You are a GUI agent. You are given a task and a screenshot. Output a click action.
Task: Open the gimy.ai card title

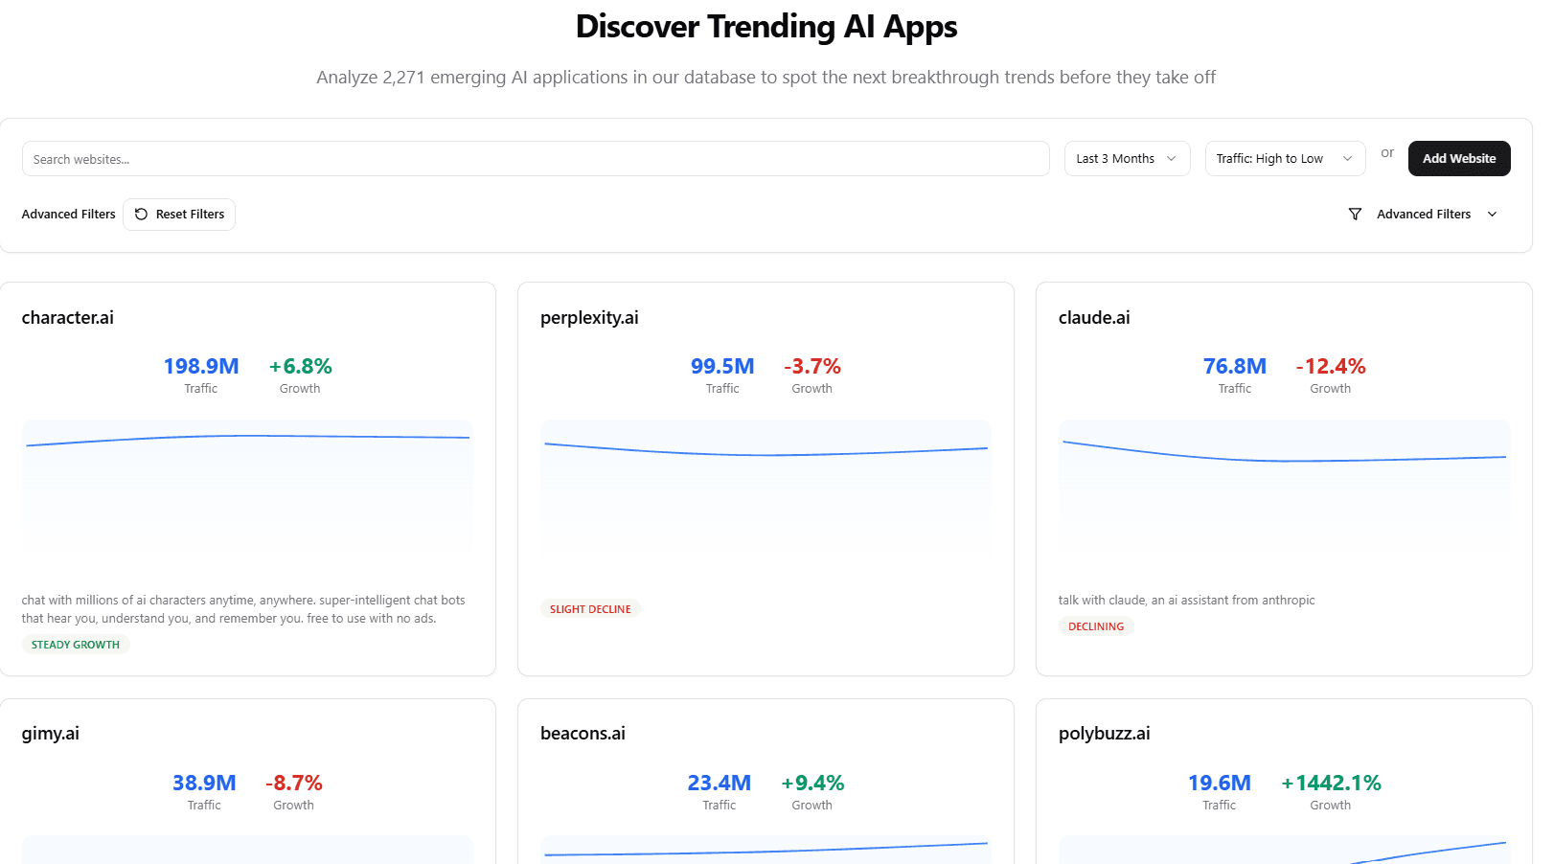[51, 734]
